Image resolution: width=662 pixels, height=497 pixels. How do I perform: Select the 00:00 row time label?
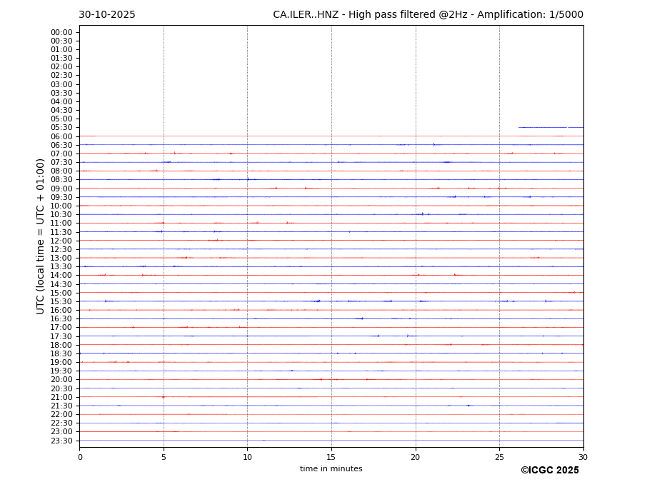(61, 32)
